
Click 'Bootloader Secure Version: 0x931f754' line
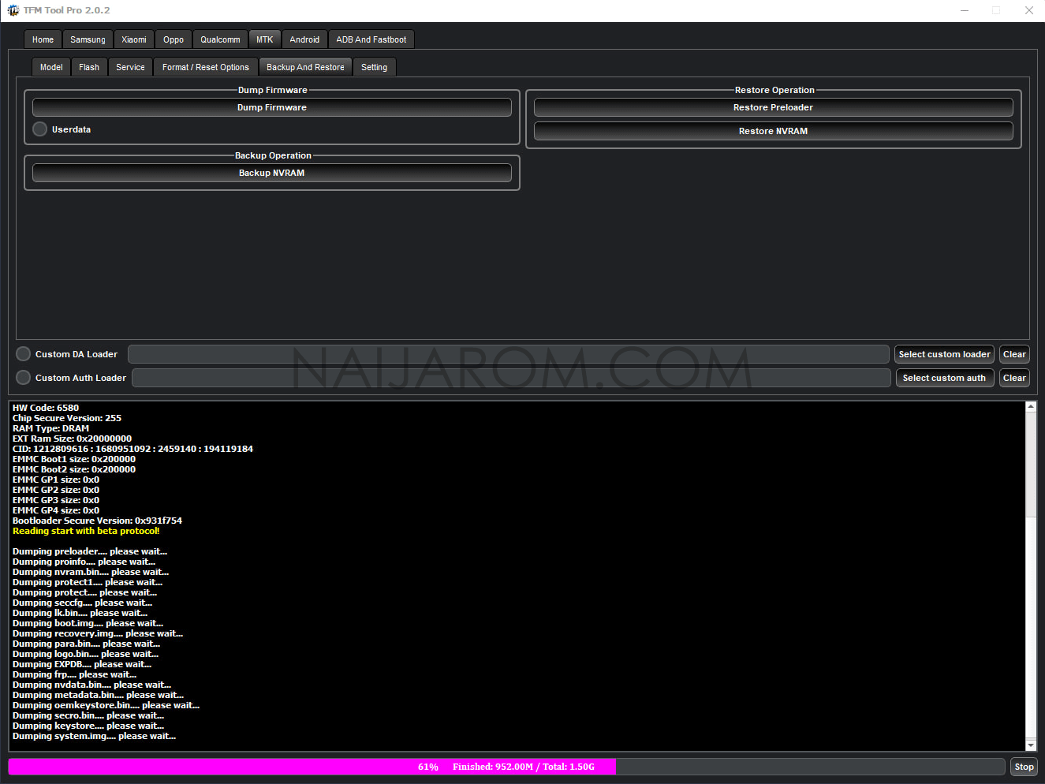(97, 521)
